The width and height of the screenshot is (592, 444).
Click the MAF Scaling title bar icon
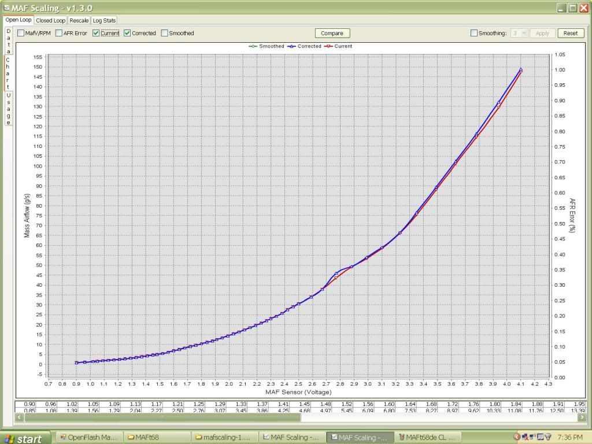coord(6,8)
